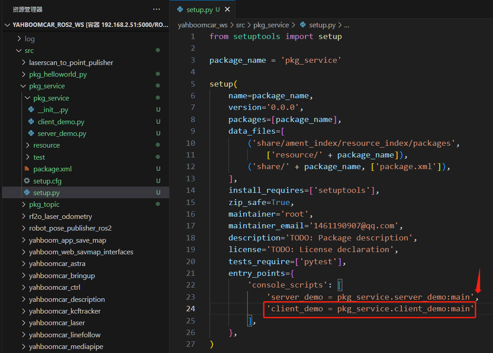Expand the yahboomcar_linefollow folder
This screenshot has height=353, width=493.
[24, 335]
